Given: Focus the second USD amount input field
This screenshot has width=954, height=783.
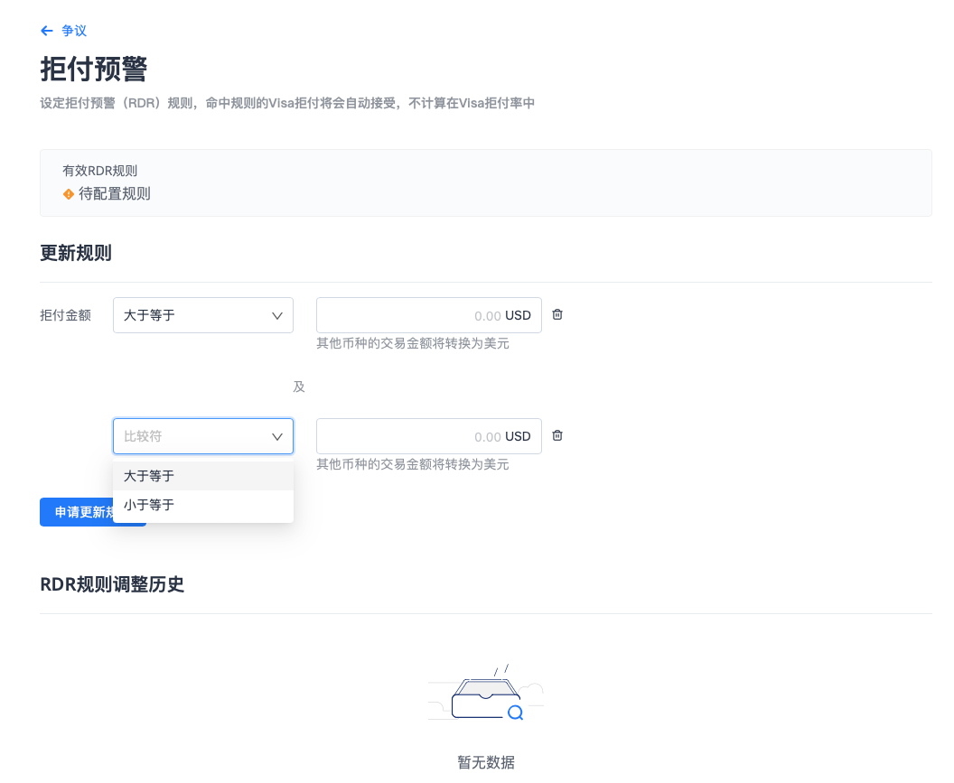Looking at the screenshot, I should (x=407, y=436).
